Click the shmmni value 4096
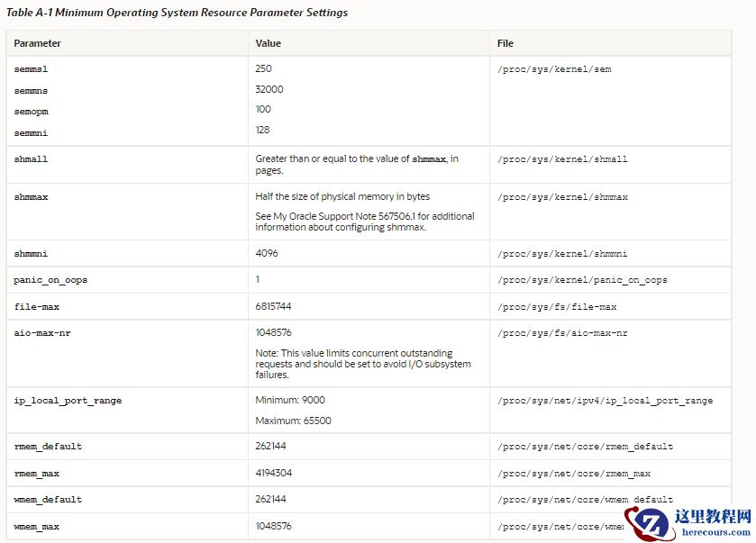 click(267, 254)
